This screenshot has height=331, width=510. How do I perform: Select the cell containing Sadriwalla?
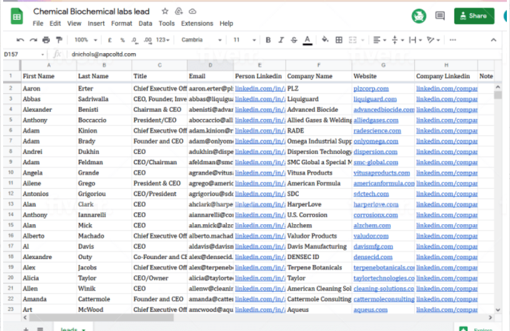tap(104, 99)
